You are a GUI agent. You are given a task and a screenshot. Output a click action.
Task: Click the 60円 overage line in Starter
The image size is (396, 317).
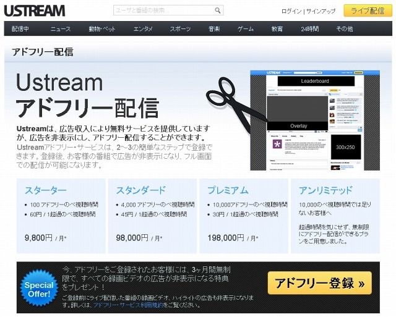[x=62, y=214]
